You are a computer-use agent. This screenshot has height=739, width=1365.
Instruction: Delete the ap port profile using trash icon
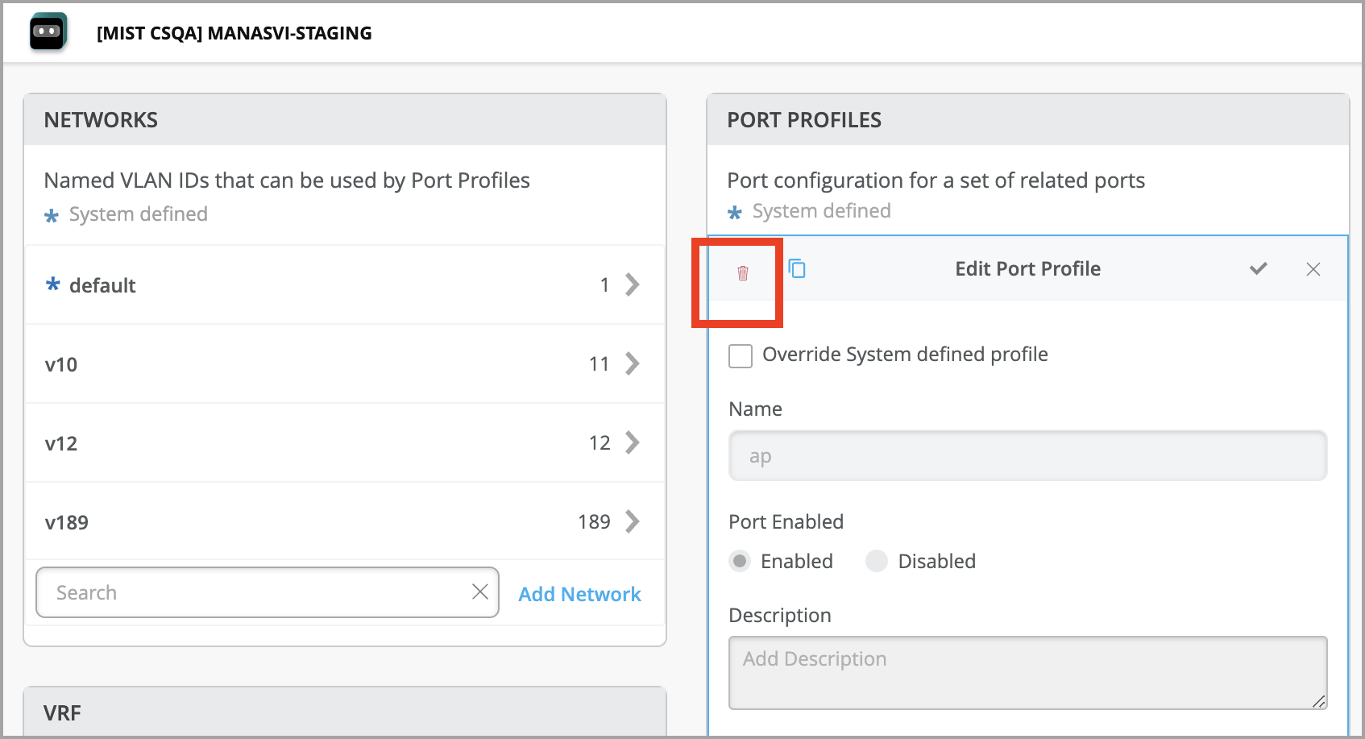[743, 272]
